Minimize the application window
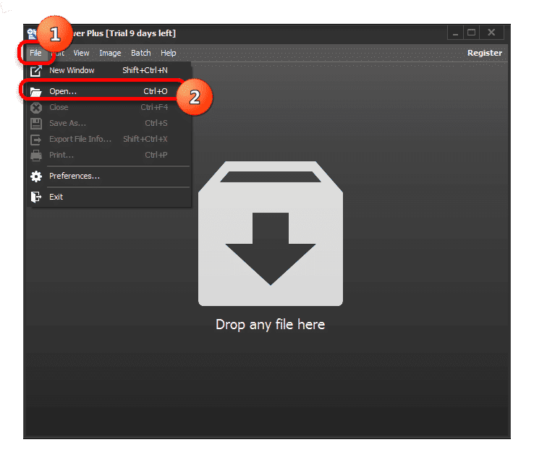 tap(455, 33)
